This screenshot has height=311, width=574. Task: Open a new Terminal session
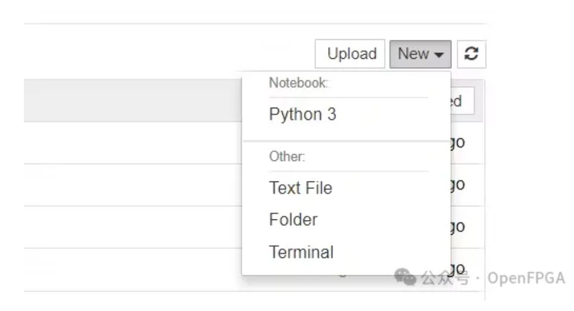(301, 252)
